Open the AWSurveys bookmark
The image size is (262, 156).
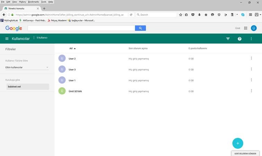coord(33,20)
